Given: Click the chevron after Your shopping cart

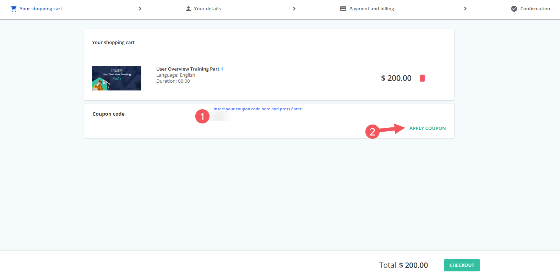Looking at the screenshot, I should [140, 9].
